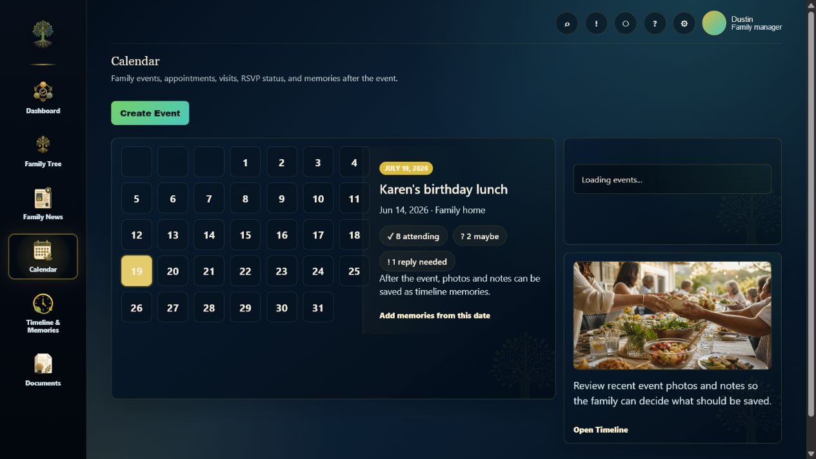Choose day 9 on the calendar
This screenshot has width=816, height=459.
click(282, 199)
